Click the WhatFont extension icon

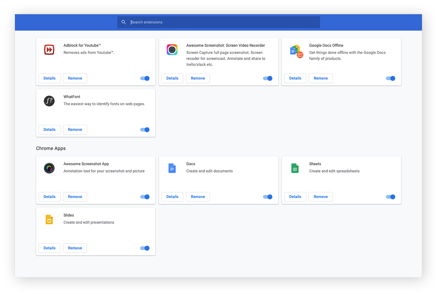tap(49, 101)
